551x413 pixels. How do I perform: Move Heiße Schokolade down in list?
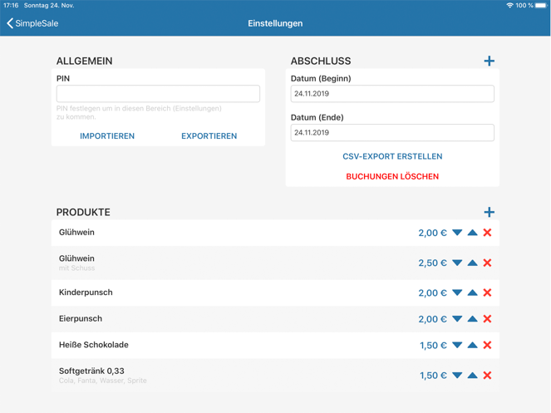tap(457, 345)
